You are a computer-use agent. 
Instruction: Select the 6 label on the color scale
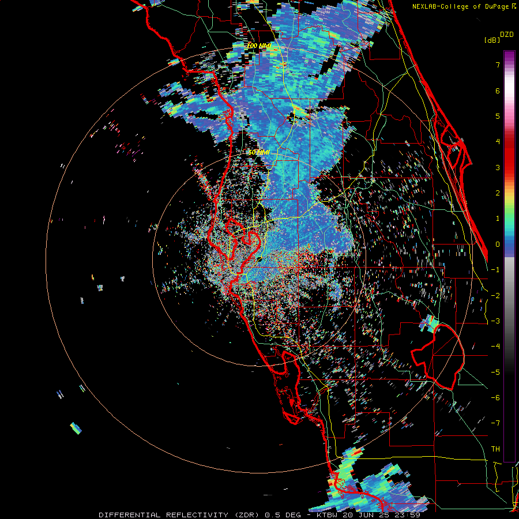[498, 91]
